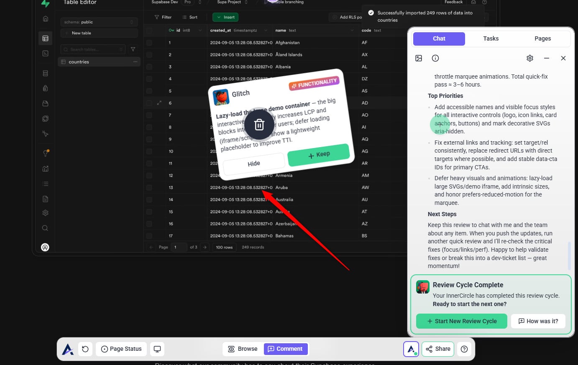Open the Insert dropdown button
The image size is (578, 365).
click(225, 17)
